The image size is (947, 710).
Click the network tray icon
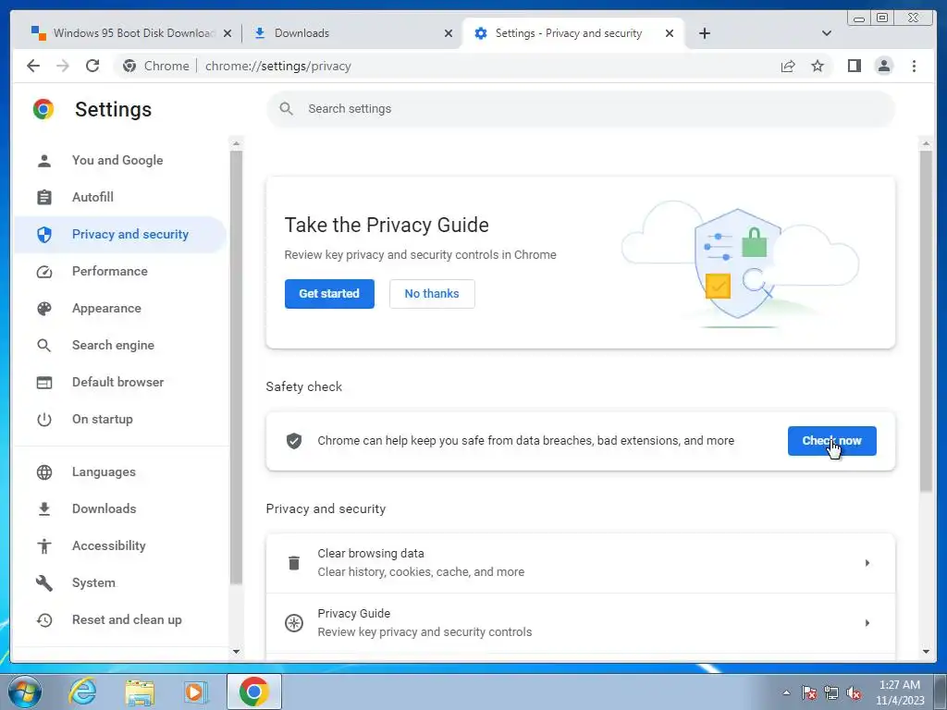click(831, 692)
